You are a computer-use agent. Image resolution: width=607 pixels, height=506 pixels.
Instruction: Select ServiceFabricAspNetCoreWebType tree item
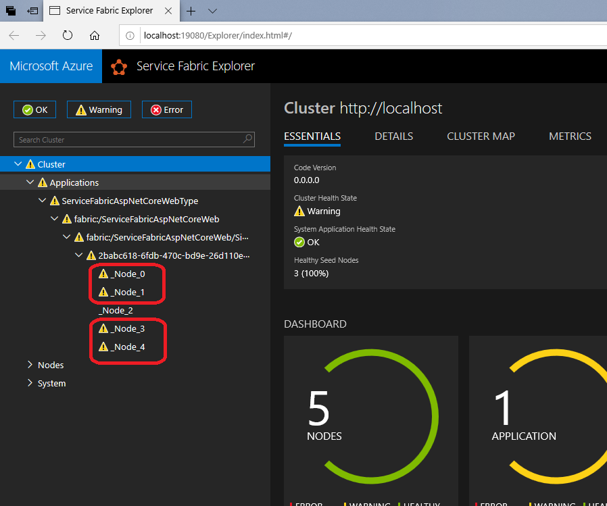130,201
